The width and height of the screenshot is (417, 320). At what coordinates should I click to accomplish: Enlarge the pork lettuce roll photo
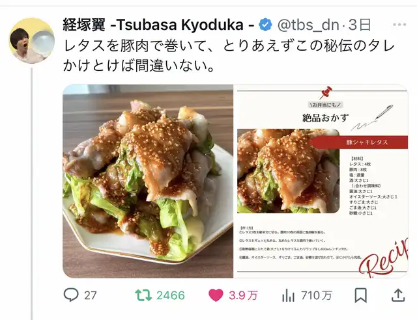coord(148,181)
